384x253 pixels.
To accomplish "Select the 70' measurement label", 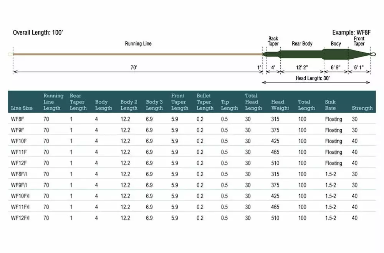I will 134,67.
